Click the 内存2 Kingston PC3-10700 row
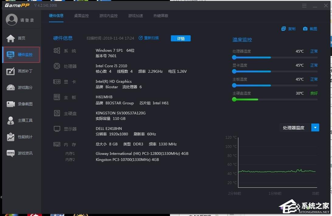 pyautogui.click(x=112, y=160)
